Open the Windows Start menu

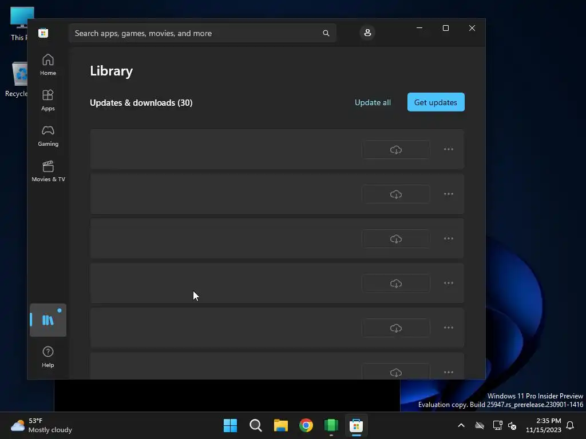tap(230, 425)
